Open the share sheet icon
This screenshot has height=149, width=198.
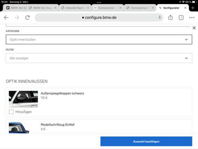pyautogui.click(x=170, y=17)
